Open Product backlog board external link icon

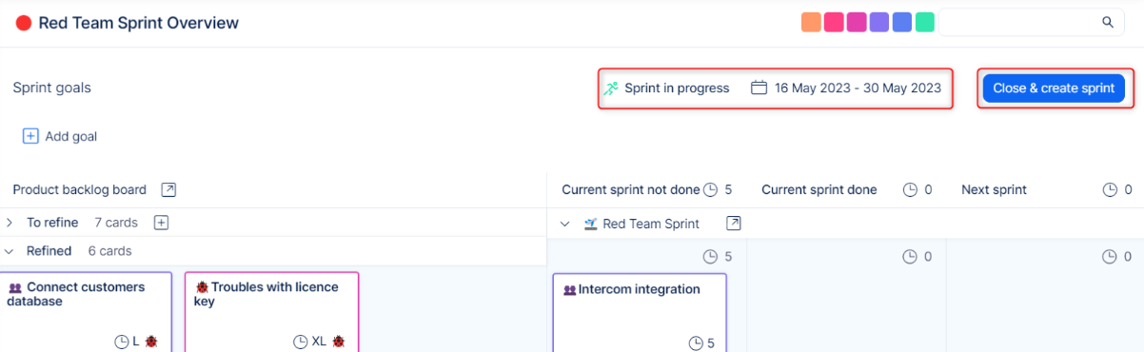(x=168, y=189)
